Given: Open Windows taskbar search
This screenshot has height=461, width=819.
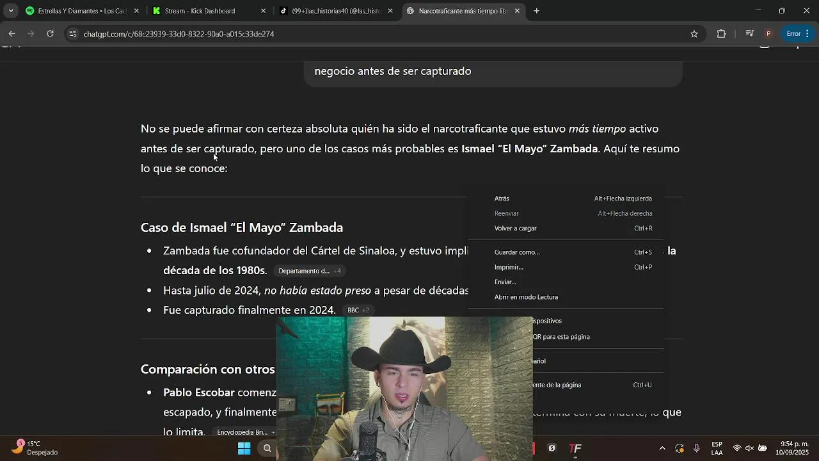Looking at the screenshot, I should (x=267, y=448).
